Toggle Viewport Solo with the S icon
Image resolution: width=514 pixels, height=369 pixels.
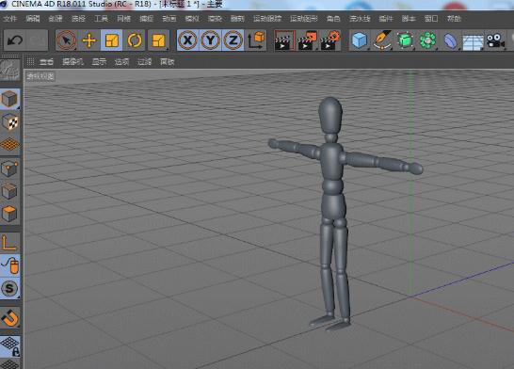9,288
